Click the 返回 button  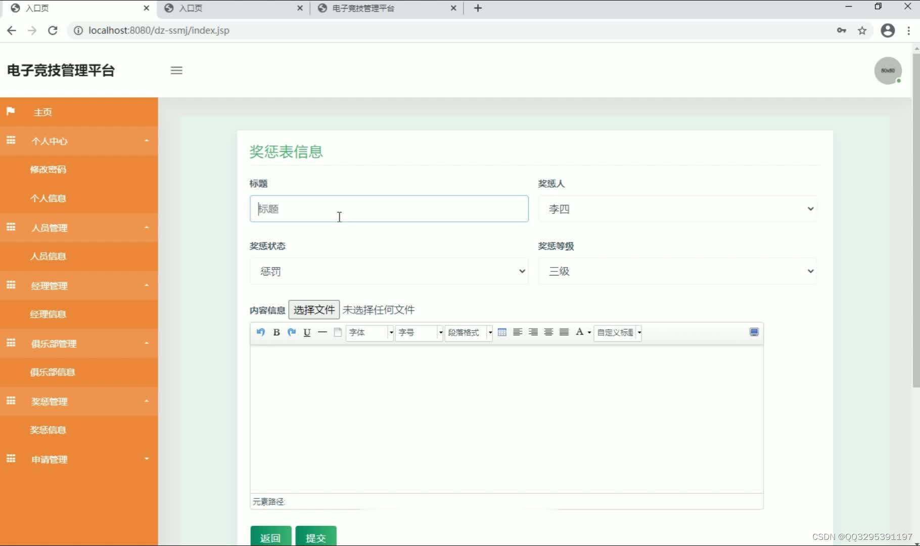270,537
